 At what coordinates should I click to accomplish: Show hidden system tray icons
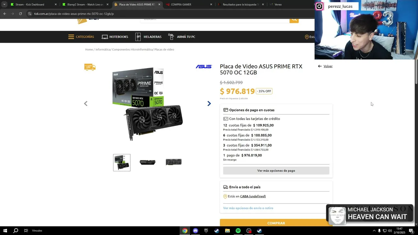pyautogui.click(x=374, y=231)
